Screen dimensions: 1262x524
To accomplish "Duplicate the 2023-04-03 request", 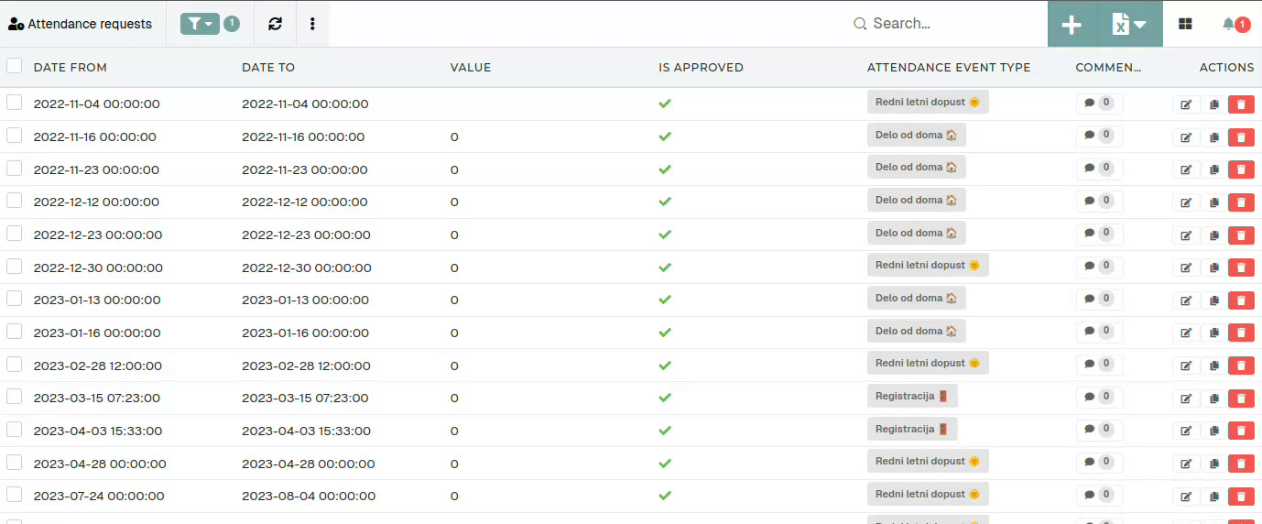I will (x=1214, y=431).
